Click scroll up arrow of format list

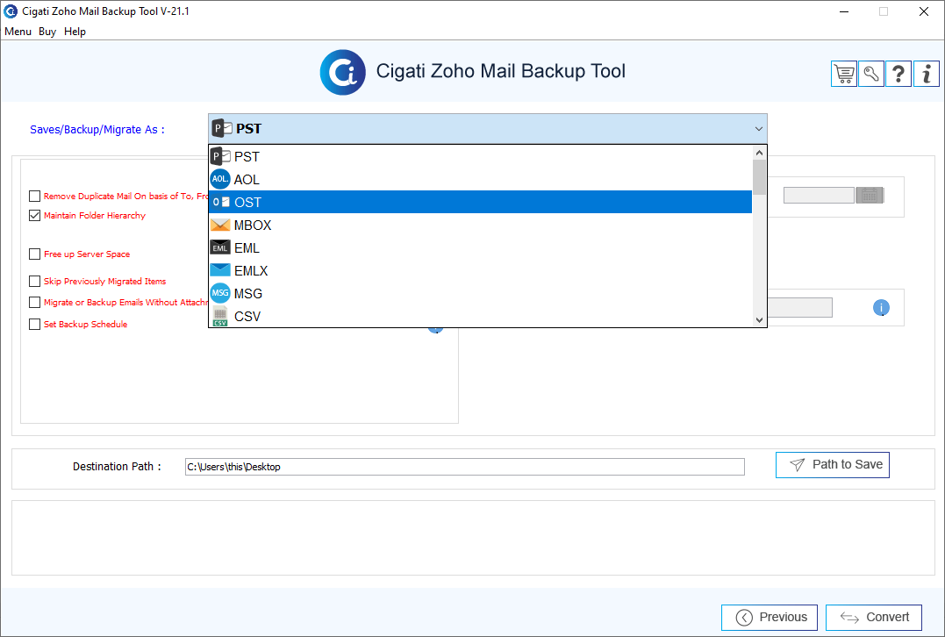pos(759,153)
